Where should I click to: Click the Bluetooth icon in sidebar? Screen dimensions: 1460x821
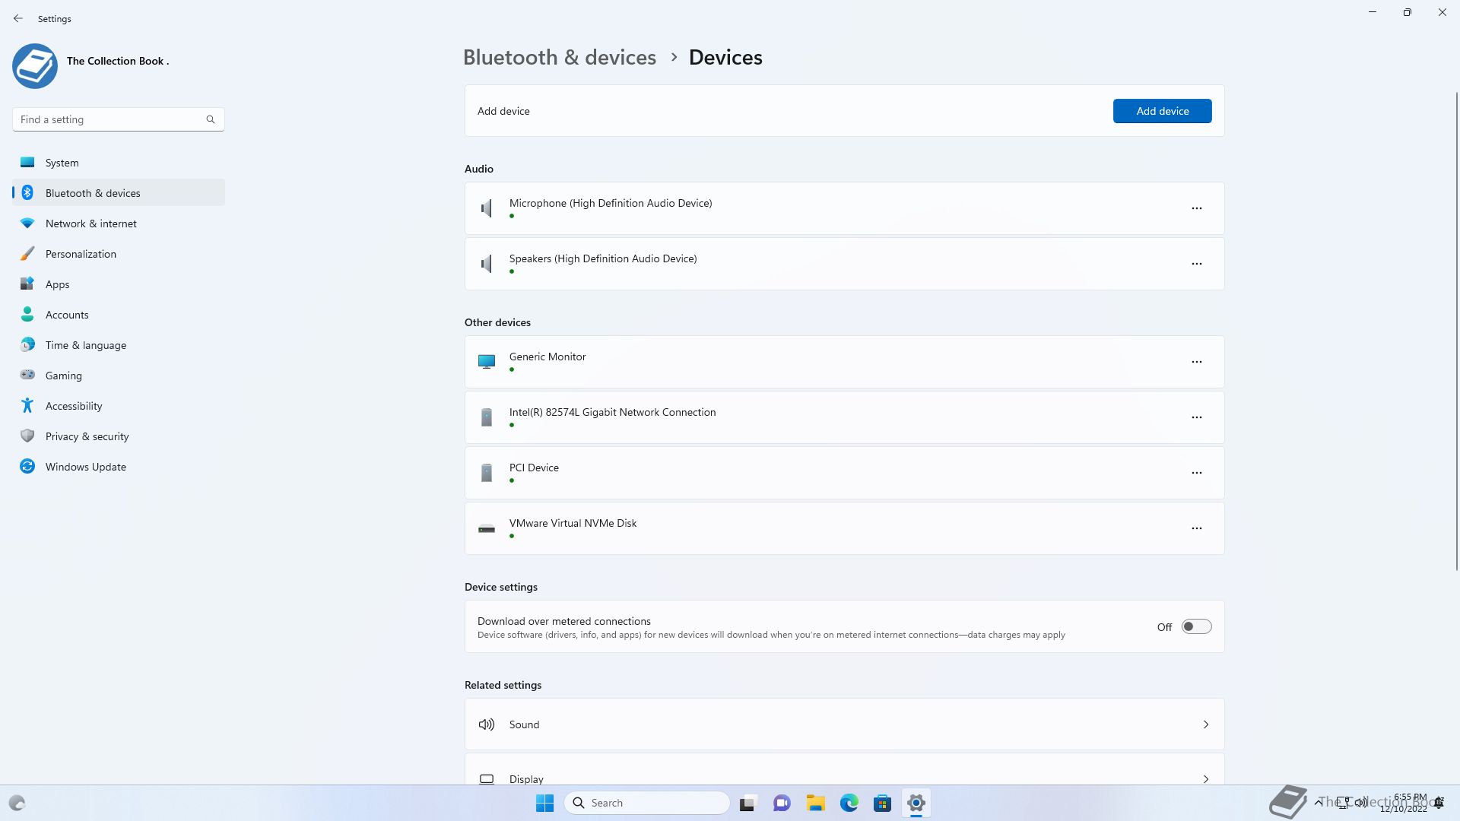27,192
